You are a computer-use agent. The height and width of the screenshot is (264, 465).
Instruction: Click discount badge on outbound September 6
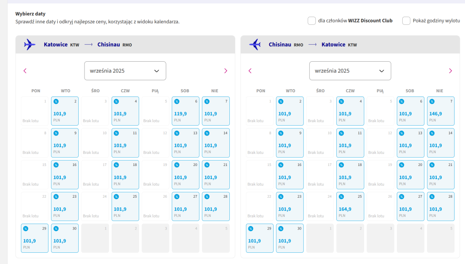click(x=177, y=102)
